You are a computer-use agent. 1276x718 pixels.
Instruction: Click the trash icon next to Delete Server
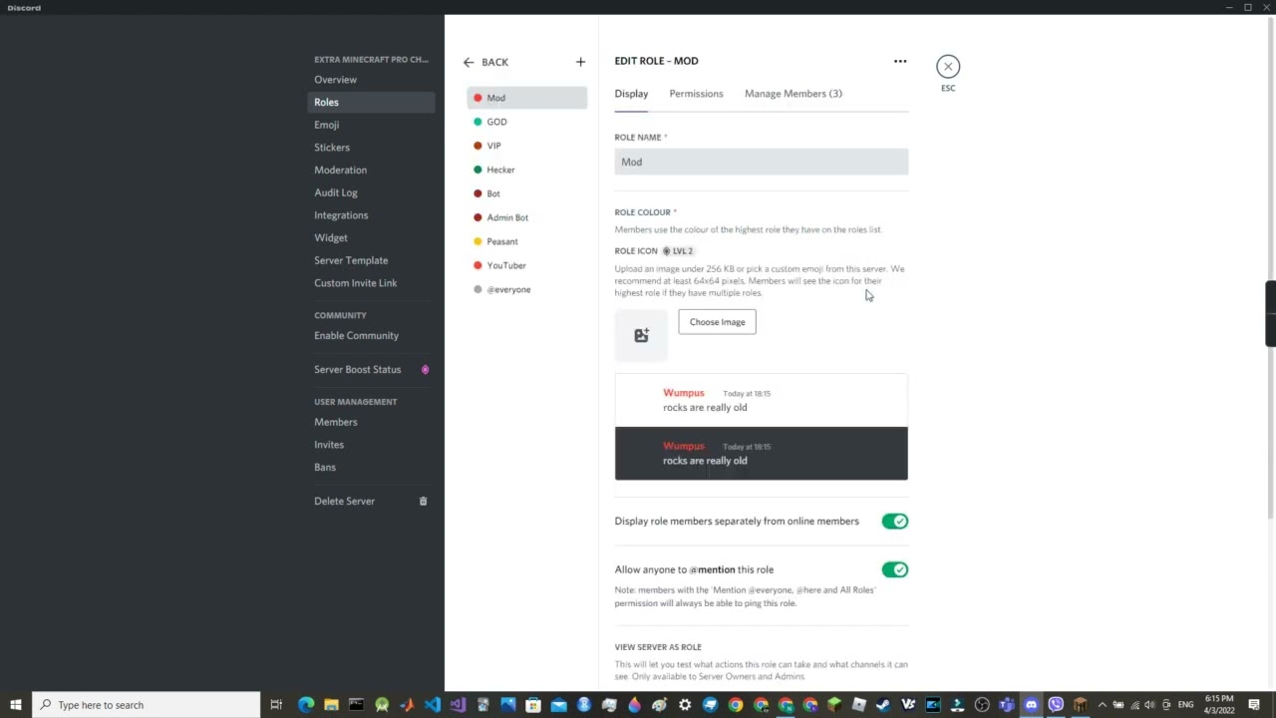pos(423,501)
